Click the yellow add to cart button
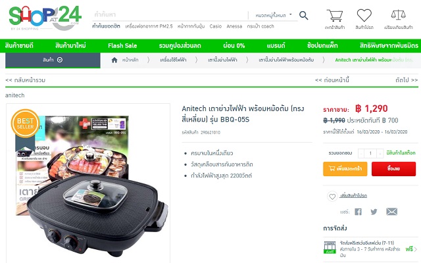The image size is (421, 263). (345, 169)
